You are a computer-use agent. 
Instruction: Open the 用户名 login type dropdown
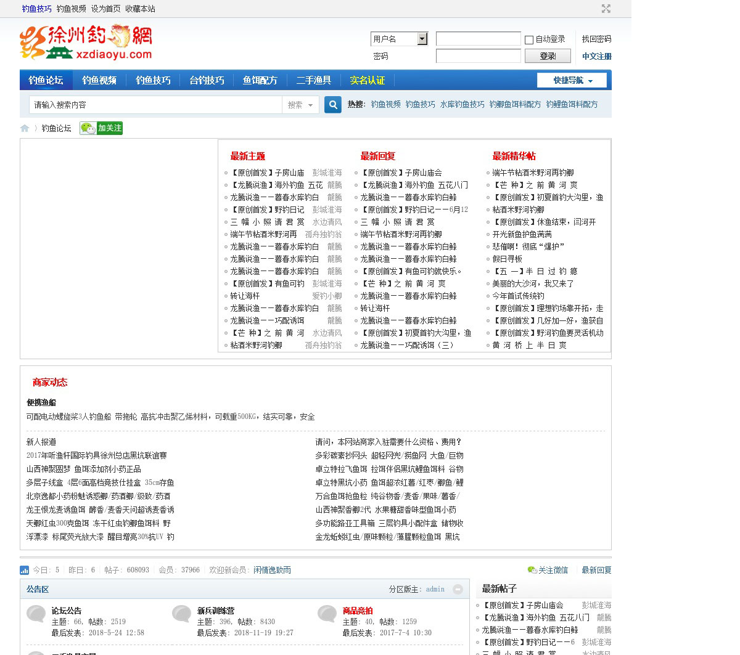[422, 39]
